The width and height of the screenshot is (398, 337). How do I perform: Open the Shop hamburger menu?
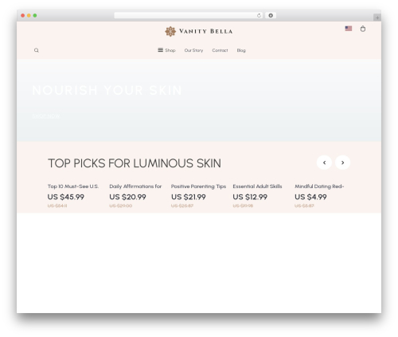[166, 50]
